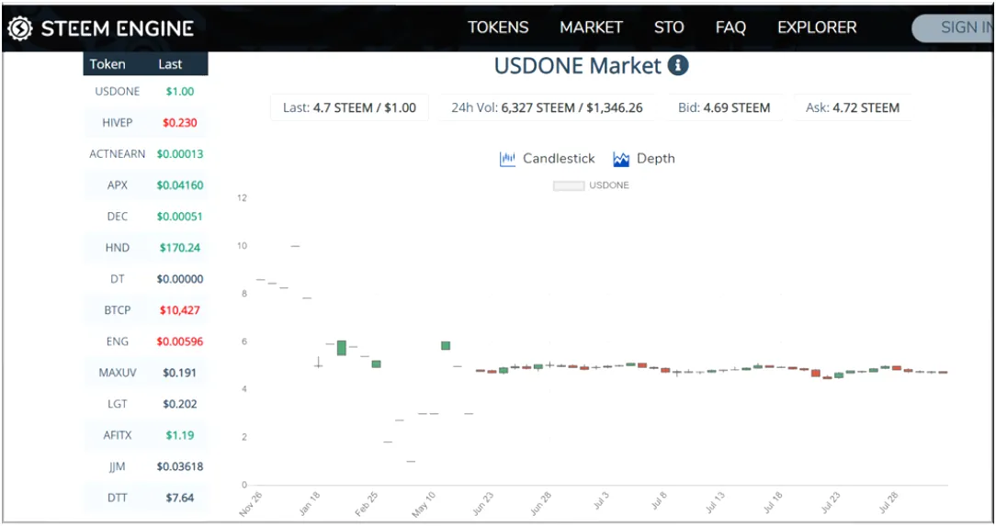Click the Candlestick chart icon
The width and height of the screenshot is (996, 526).
point(507,159)
